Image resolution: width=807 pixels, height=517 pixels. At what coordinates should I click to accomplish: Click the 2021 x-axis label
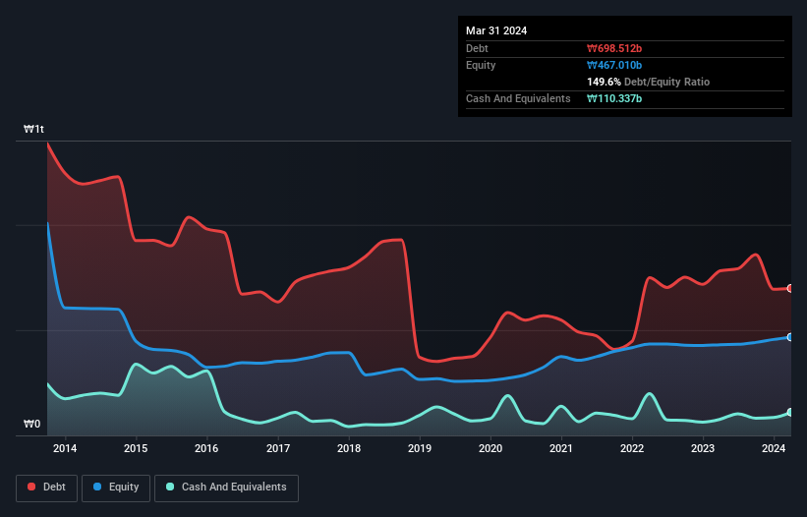[x=561, y=448]
